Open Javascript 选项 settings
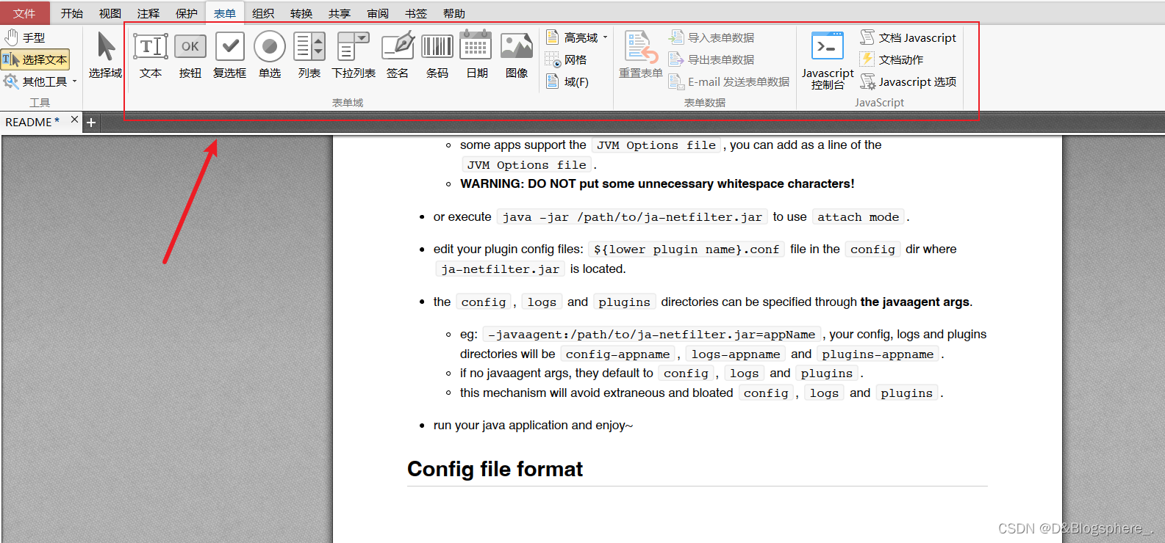1165x543 pixels. pos(908,81)
